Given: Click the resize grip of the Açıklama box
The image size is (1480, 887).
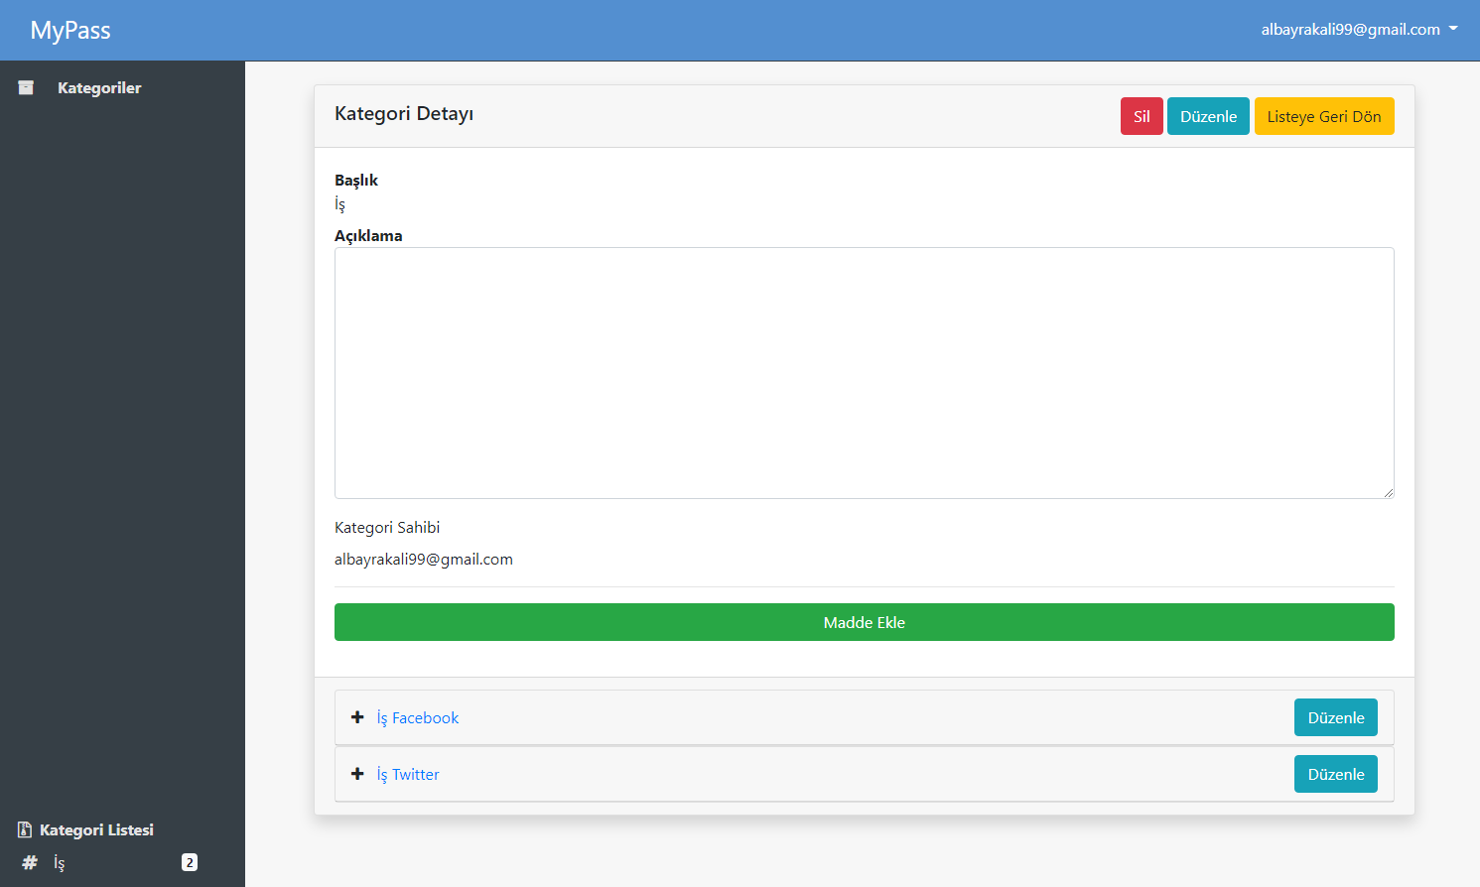Looking at the screenshot, I should coord(1388,492).
